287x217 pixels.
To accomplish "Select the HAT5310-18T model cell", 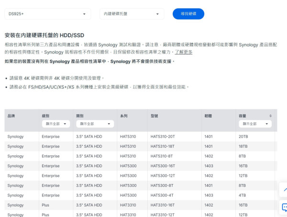I will (x=163, y=146).
